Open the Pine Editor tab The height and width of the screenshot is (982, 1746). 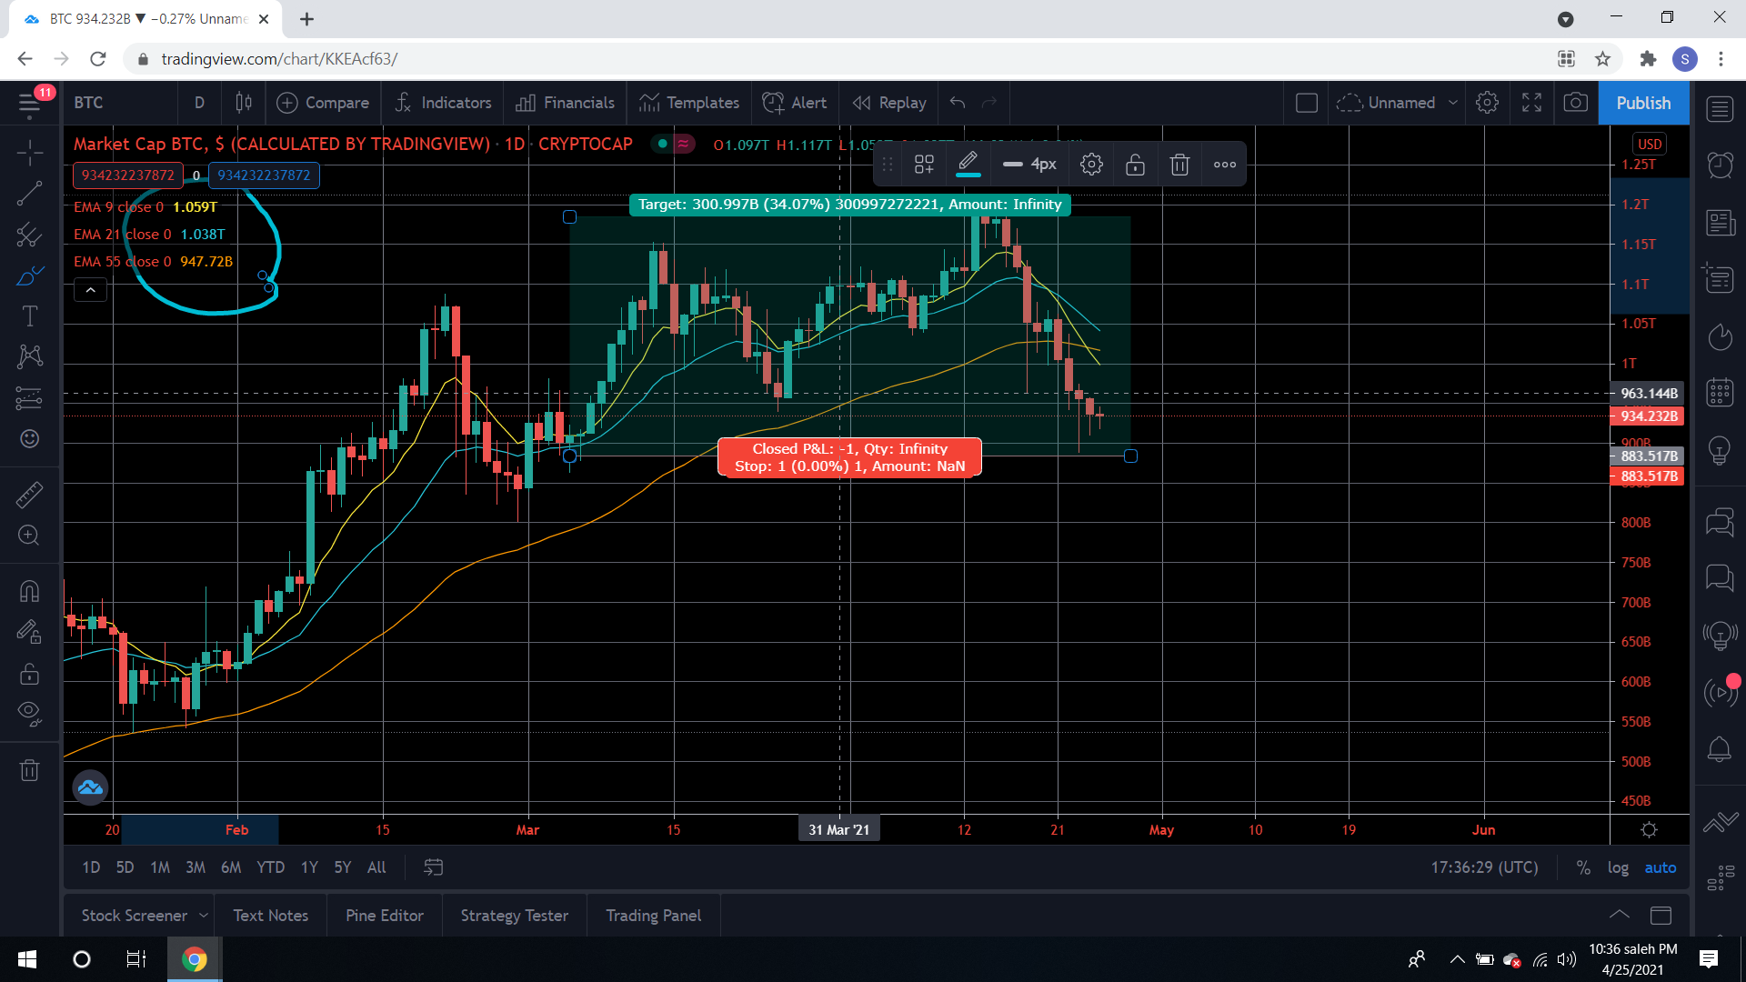[x=384, y=916]
